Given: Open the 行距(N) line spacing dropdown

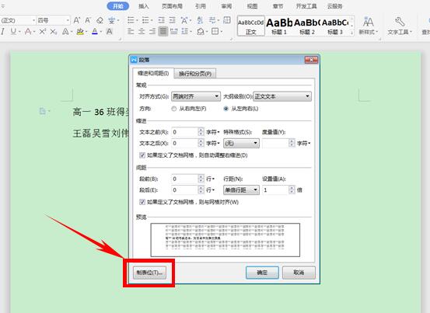Looking at the screenshot, I should pyautogui.click(x=241, y=190).
